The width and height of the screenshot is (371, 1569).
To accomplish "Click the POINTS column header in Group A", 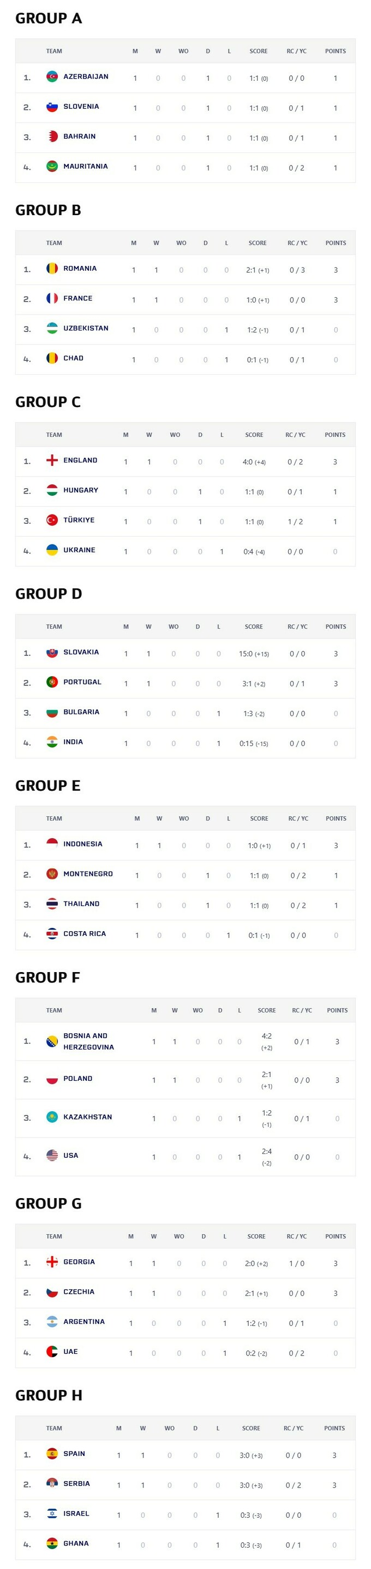I will click(x=335, y=51).
